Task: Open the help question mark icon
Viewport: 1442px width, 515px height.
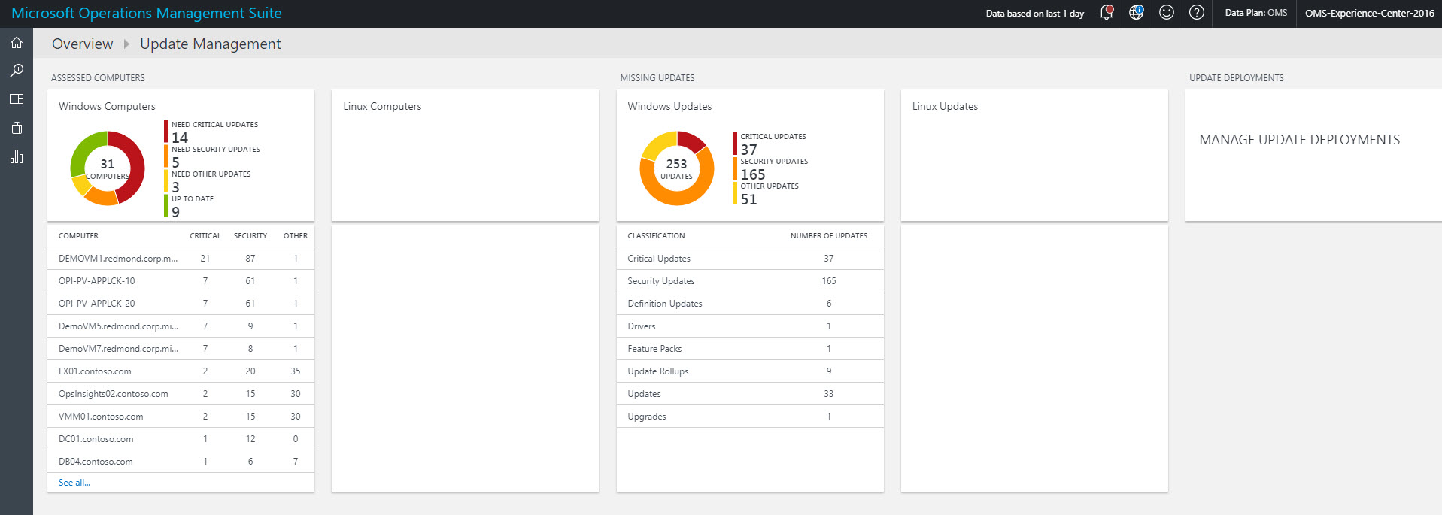Action: click(x=1197, y=13)
